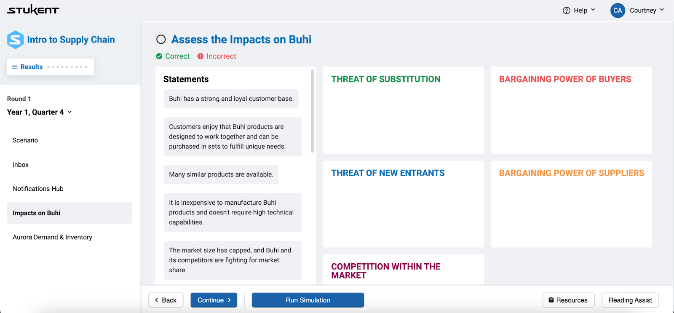Click the Resources clipboard icon
Viewport: 674px width, 313px height.
pyautogui.click(x=551, y=300)
